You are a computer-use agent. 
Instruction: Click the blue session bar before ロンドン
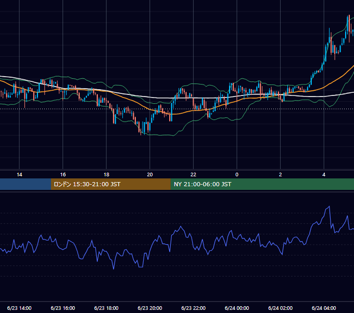[x=26, y=184]
